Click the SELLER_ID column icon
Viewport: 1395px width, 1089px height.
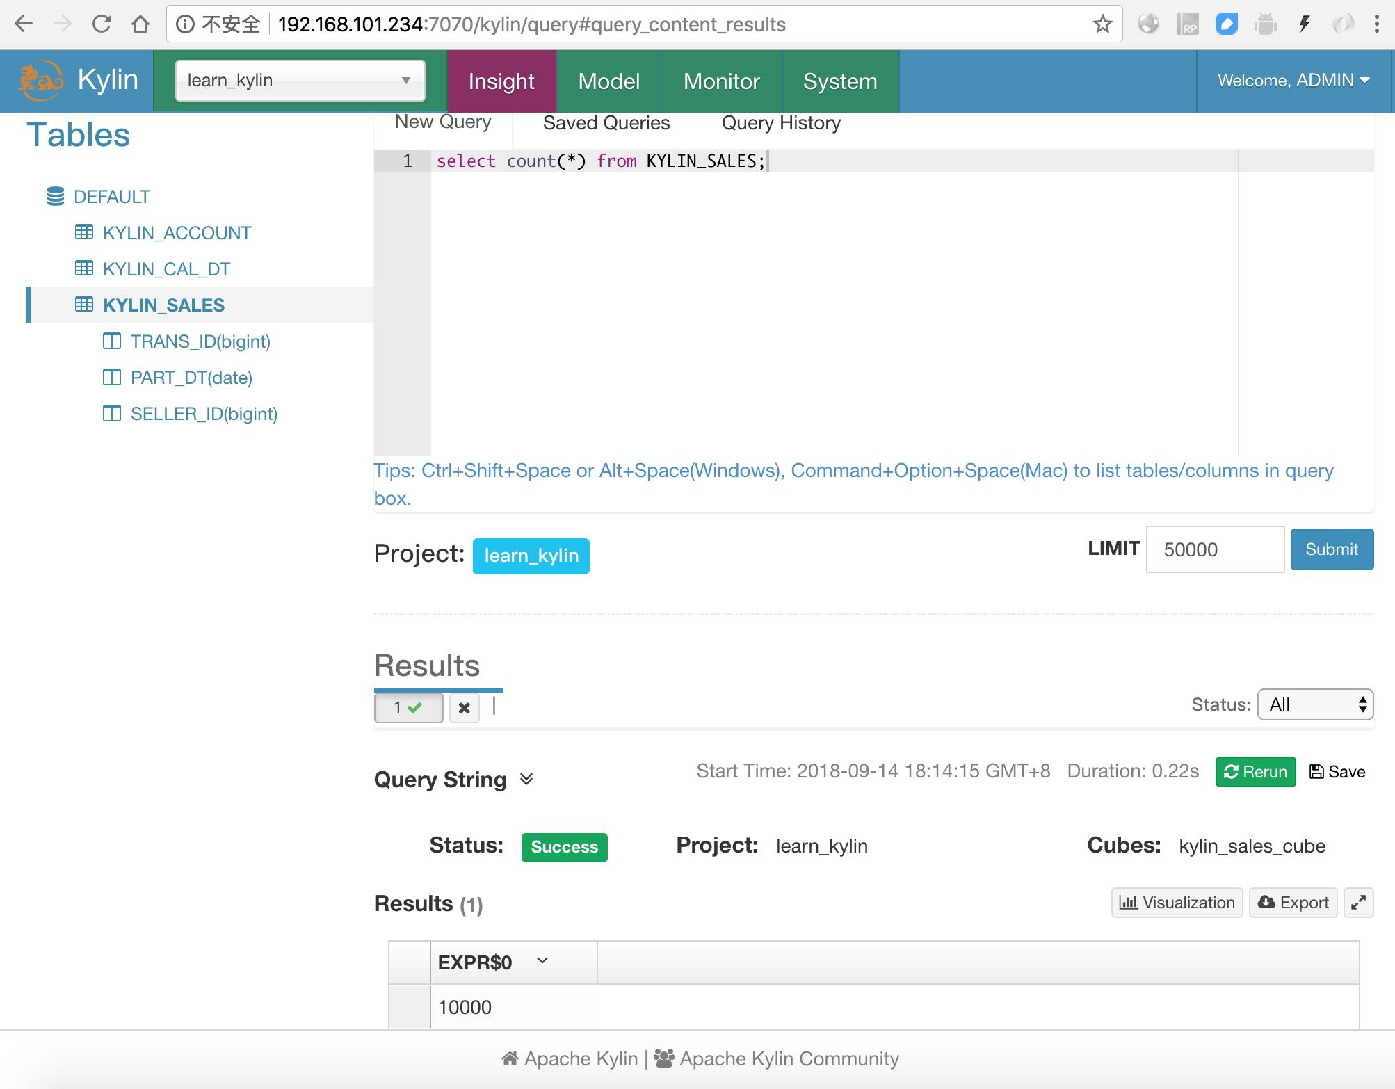[x=112, y=414]
